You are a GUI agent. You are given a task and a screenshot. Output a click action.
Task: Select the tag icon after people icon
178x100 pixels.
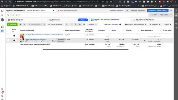[x=84, y=24]
